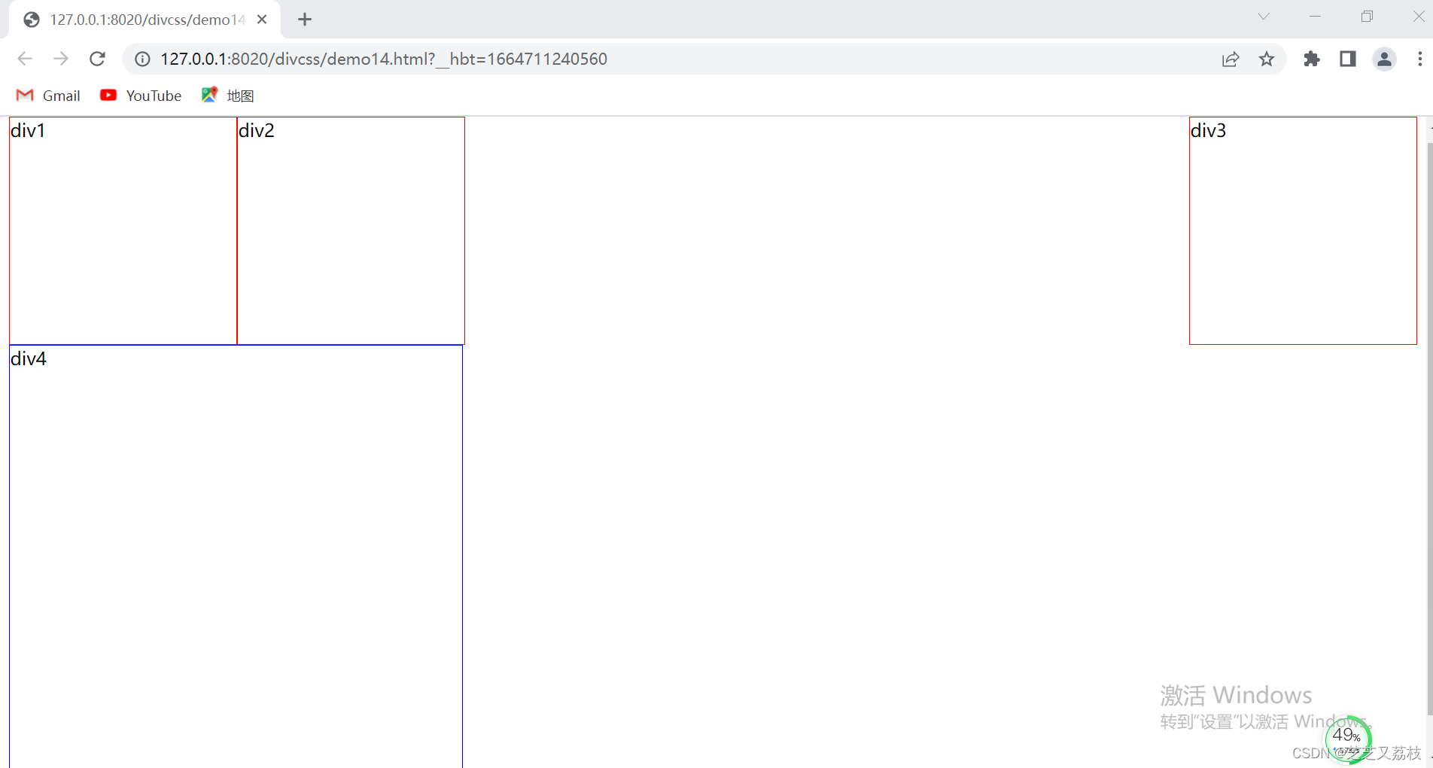Select the demo14 browser tab

pyautogui.click(x=145, y=20)
